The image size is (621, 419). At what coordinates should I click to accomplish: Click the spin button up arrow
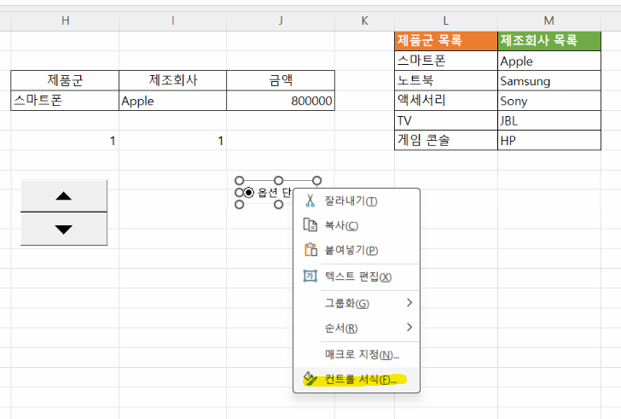[x=64, y=195]
